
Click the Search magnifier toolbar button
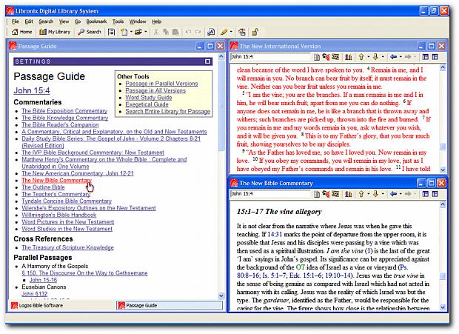tap(90, 32)
